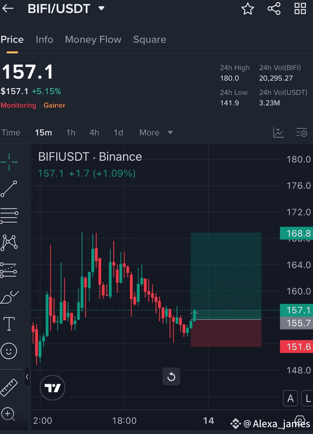Image resolution: width=313 pixels, height=434 pixels.
Task: Switch to the Price tab
Action: coord(12,39)
